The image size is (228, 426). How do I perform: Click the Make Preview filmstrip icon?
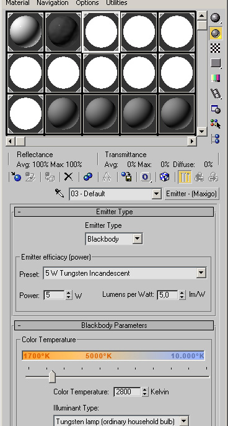[216, 94]
